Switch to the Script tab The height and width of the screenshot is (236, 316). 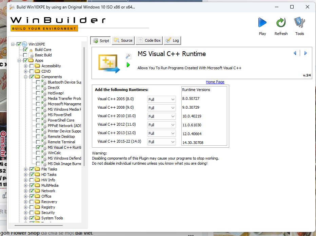tap(101, 40)
